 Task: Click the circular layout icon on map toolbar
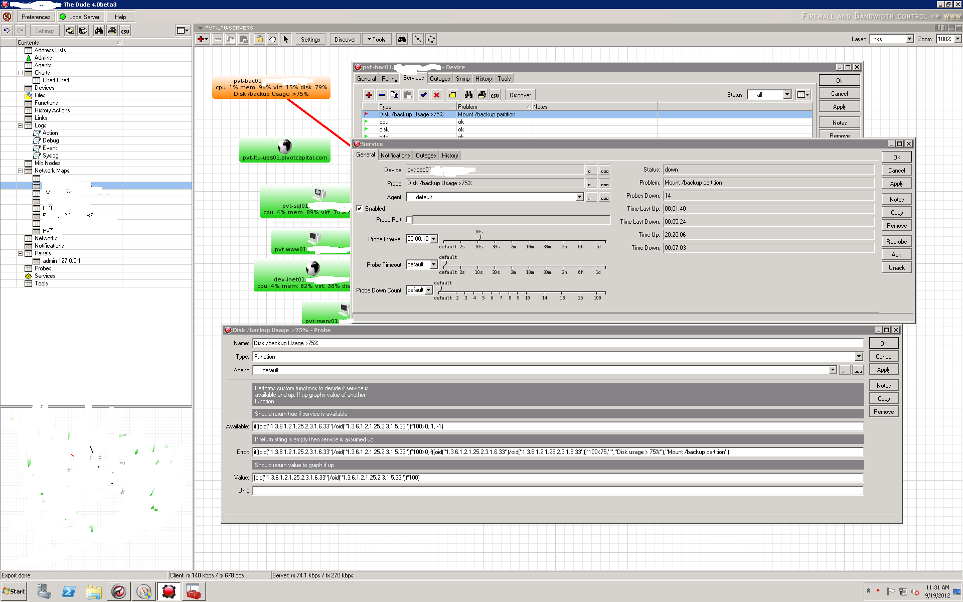click(431, 39)
